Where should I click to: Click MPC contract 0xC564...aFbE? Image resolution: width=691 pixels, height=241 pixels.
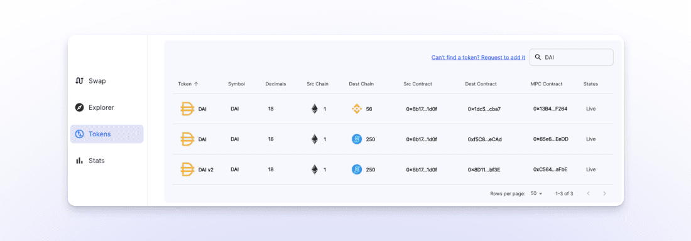[550, 169]
